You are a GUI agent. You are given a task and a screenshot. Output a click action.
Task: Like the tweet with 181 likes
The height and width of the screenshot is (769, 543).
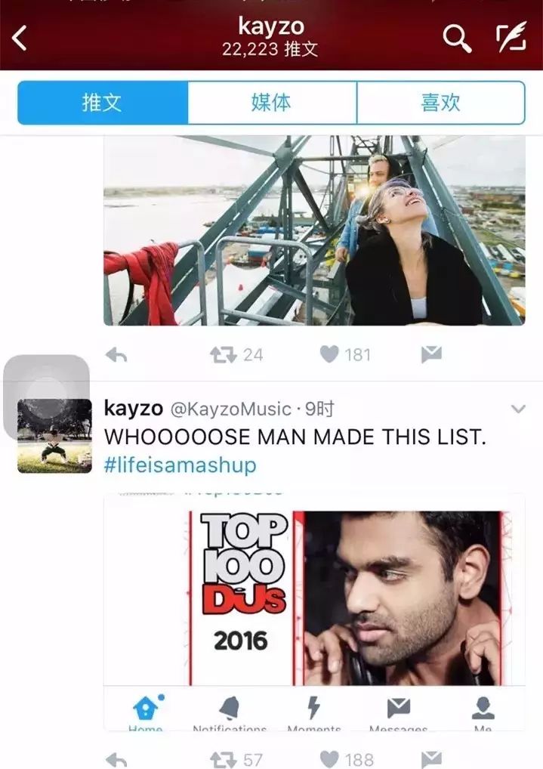point(329,354)
